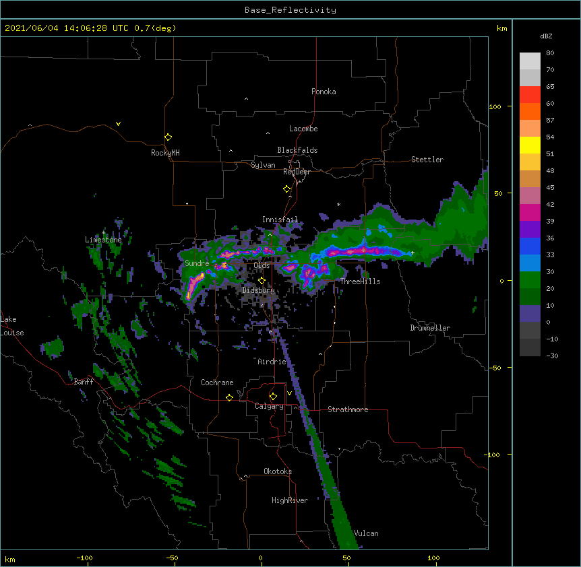Click the Sylvan label
The width and height of the screenshot is (581, 567).
coord(263,165)
